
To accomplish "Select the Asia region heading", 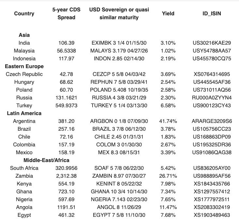I will [x=24, y=35].
